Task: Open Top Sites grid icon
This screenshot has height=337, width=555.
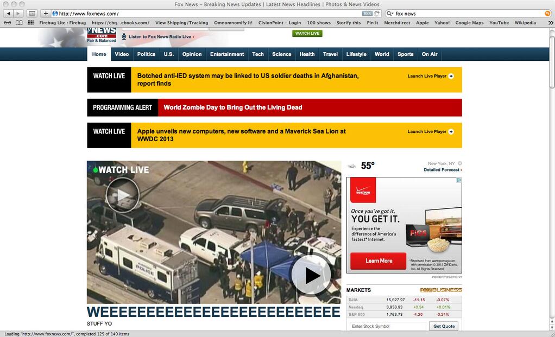Action: click(x=31, y=23)
